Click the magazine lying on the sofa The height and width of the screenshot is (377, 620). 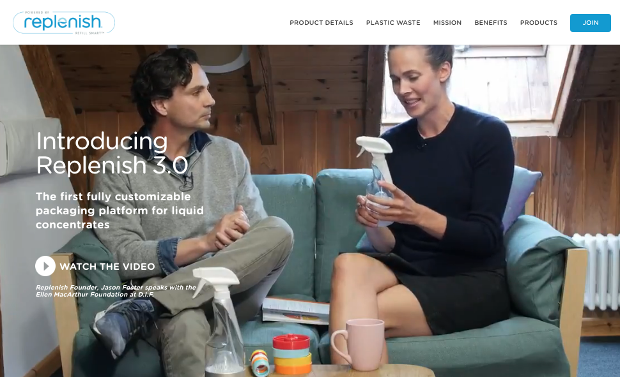295,311
